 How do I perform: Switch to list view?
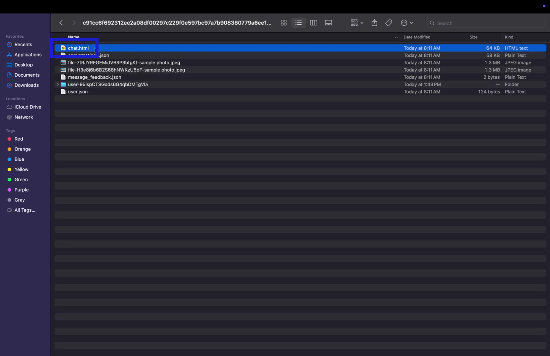pos(298,22)
